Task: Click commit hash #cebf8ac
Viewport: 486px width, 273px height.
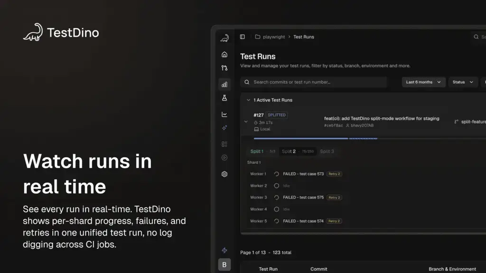Action: (334, 125)
